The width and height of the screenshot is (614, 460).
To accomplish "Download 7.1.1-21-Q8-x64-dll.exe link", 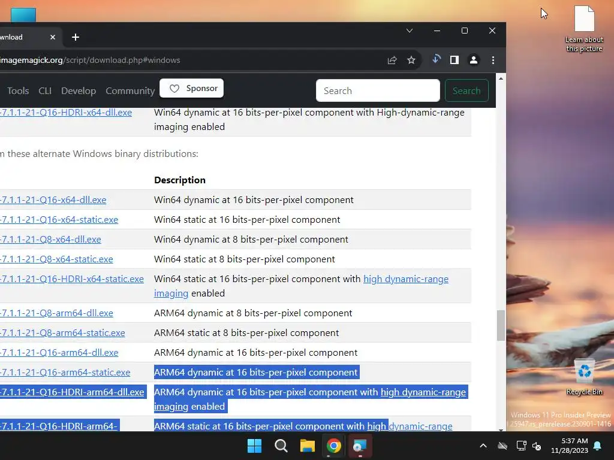I will 50,240.
